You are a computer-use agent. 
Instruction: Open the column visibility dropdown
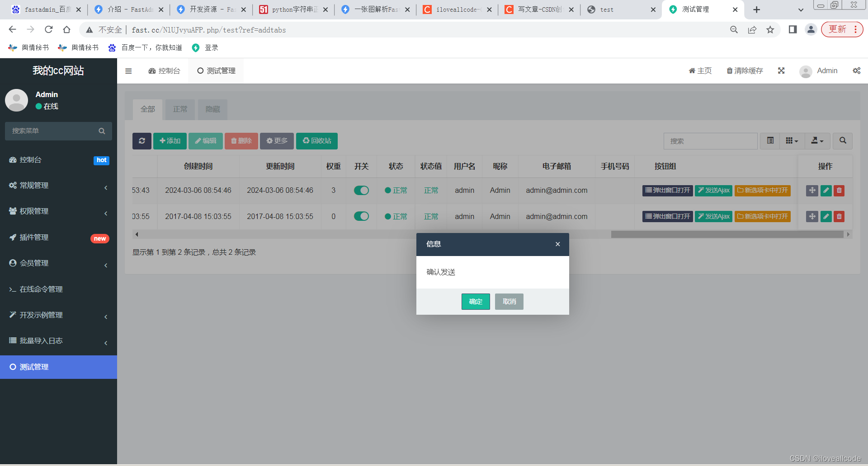point(791,141)
